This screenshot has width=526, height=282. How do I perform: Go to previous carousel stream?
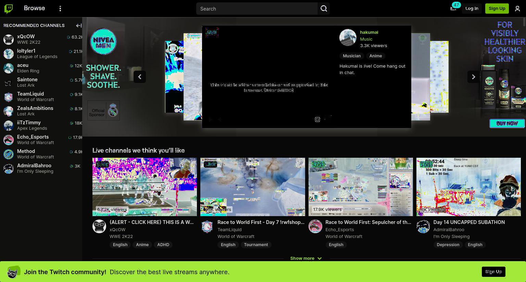click(140, 77)
